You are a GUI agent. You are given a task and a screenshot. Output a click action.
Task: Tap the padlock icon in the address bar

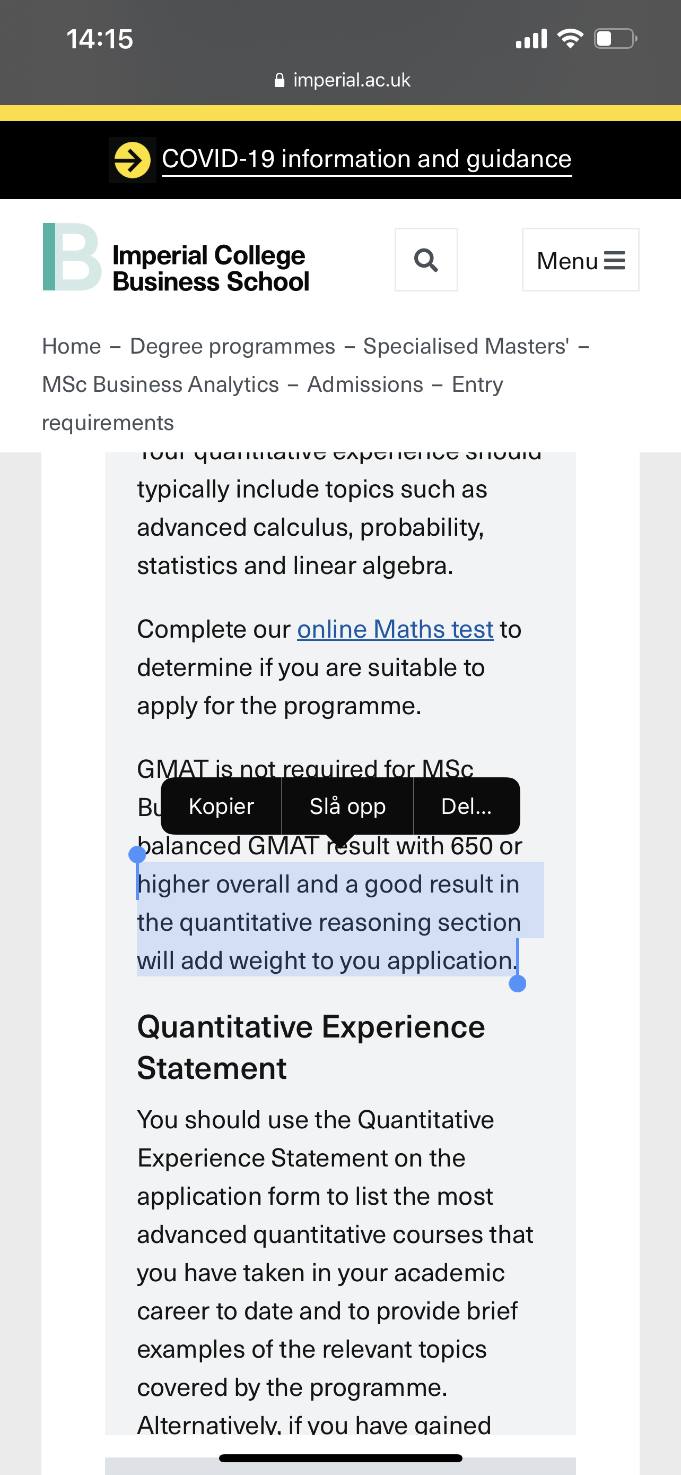click(x=280, y=80)
